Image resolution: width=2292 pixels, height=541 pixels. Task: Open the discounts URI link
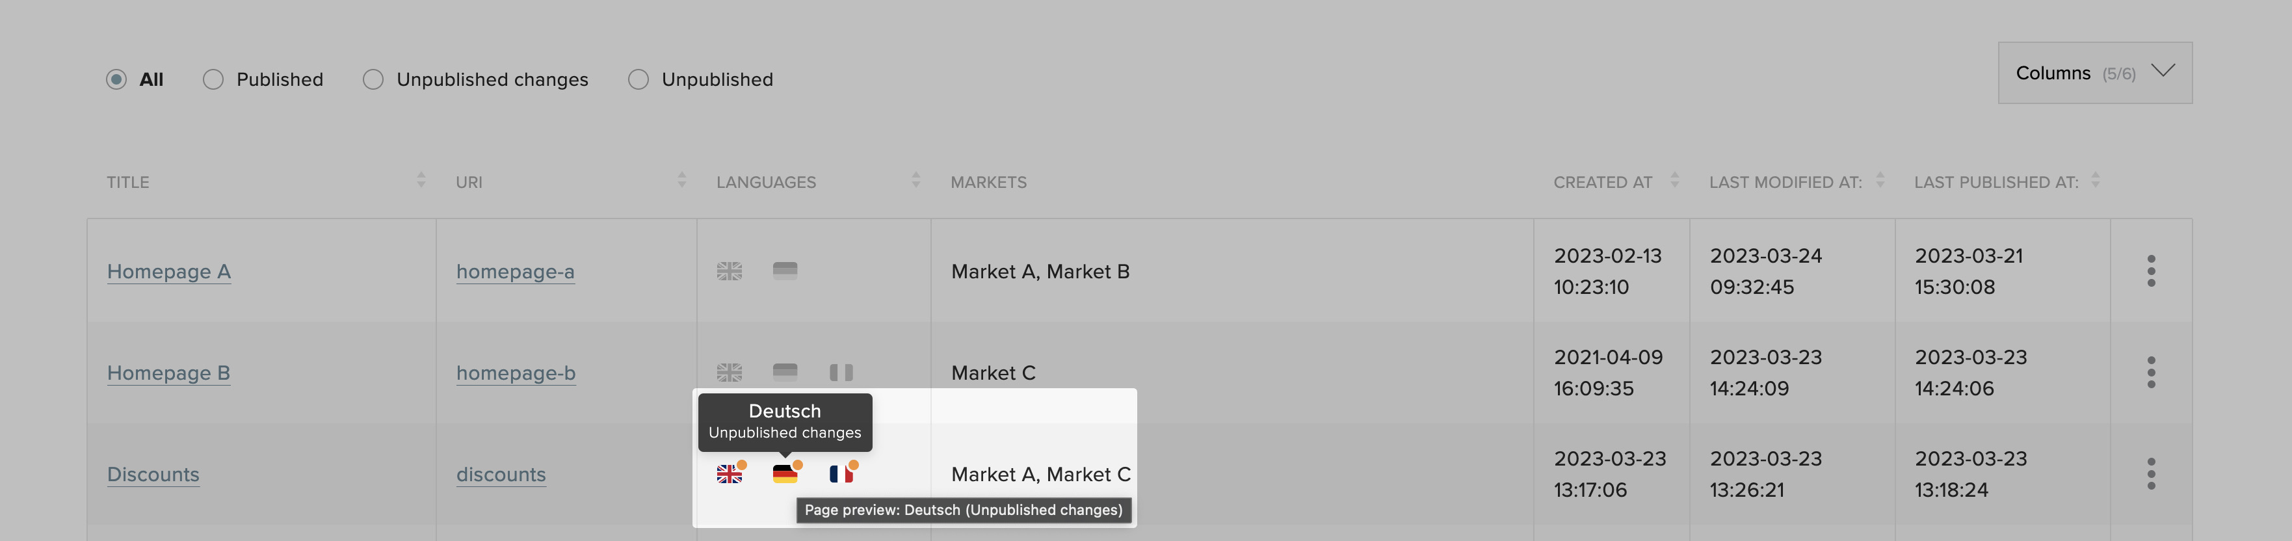pos(501,475)
